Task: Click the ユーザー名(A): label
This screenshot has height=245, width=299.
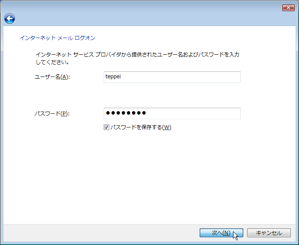Action: (x=52, y=77)
